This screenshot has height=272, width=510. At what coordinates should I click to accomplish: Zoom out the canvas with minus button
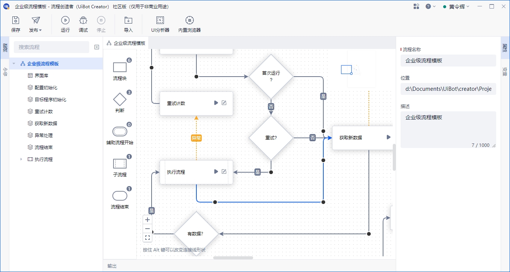tap(147, 229)
